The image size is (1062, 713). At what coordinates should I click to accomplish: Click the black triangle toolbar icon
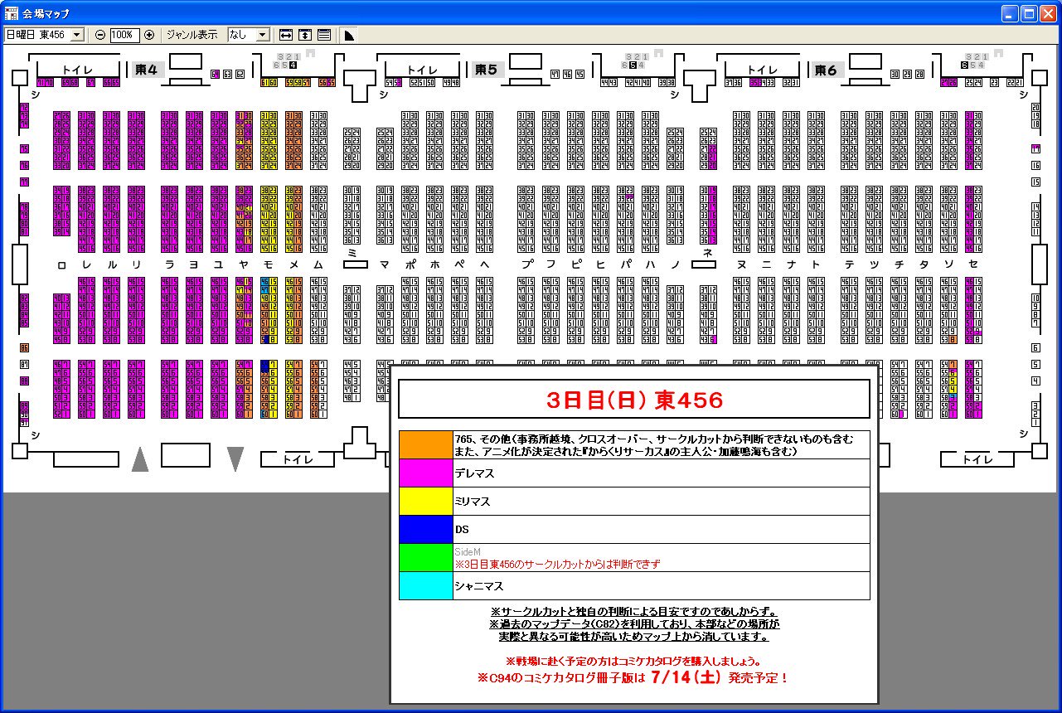coord(349,35)
